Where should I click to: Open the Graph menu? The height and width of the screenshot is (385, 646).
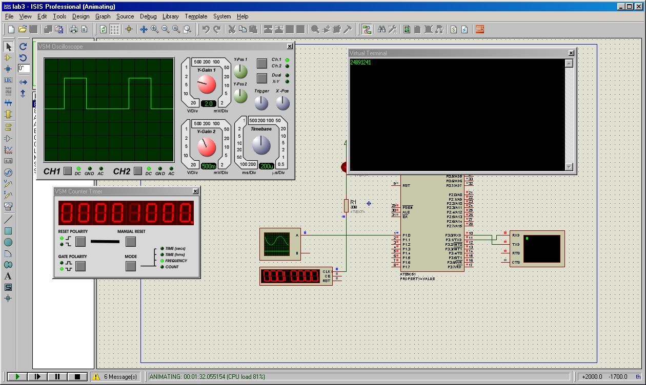103,16
